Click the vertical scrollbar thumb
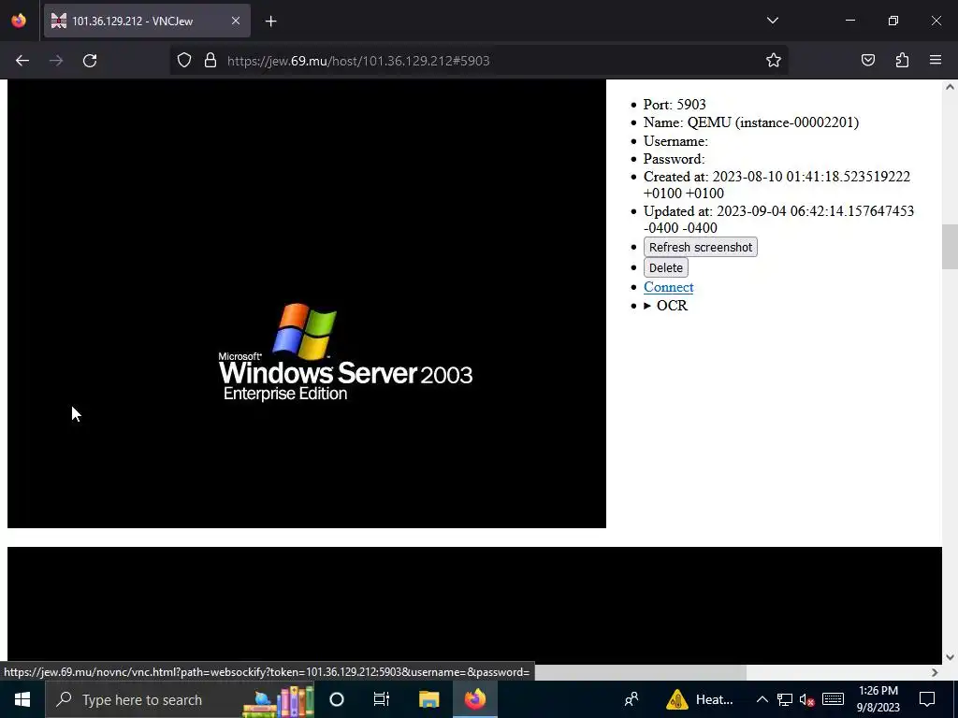This screenshot has height=718, width=958. click(950, 247)
